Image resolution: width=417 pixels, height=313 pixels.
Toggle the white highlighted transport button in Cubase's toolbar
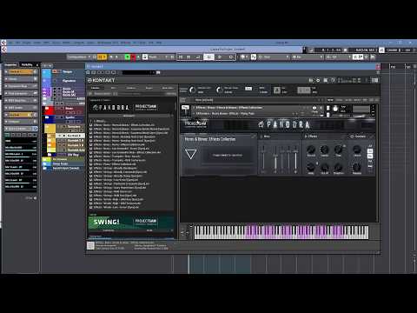(x=208, y=57)
